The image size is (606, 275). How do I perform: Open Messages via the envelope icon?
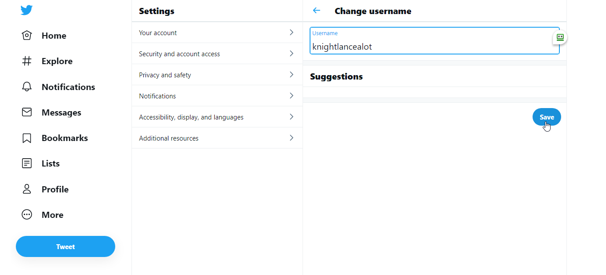pyautogui.click(x=27, y=112)
